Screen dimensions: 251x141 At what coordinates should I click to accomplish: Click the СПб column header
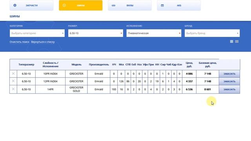tap(128, 64)
